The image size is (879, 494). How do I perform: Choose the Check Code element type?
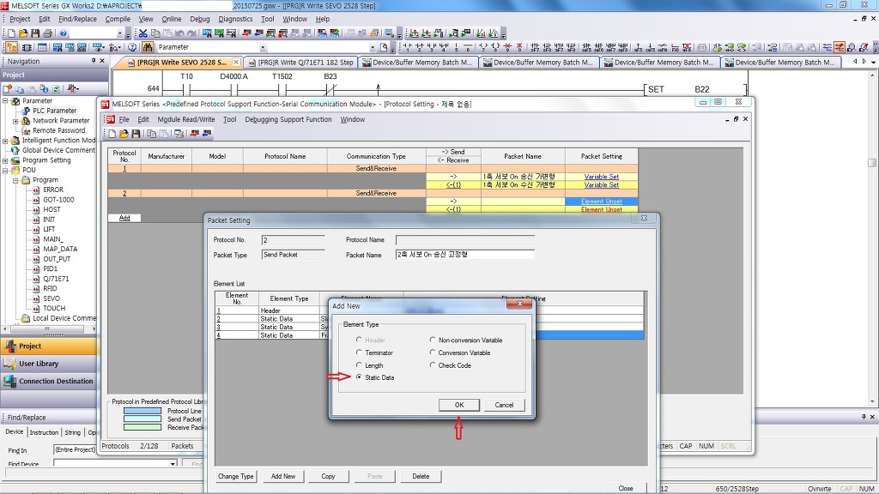point(433,365)
